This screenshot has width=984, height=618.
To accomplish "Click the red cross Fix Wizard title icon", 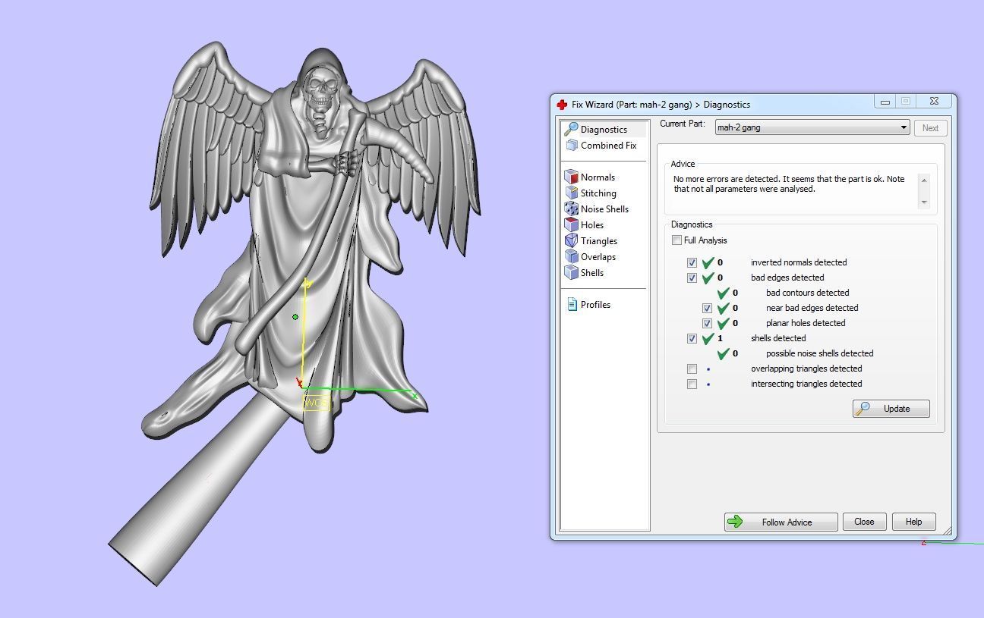I will click(x=562, y=105).
